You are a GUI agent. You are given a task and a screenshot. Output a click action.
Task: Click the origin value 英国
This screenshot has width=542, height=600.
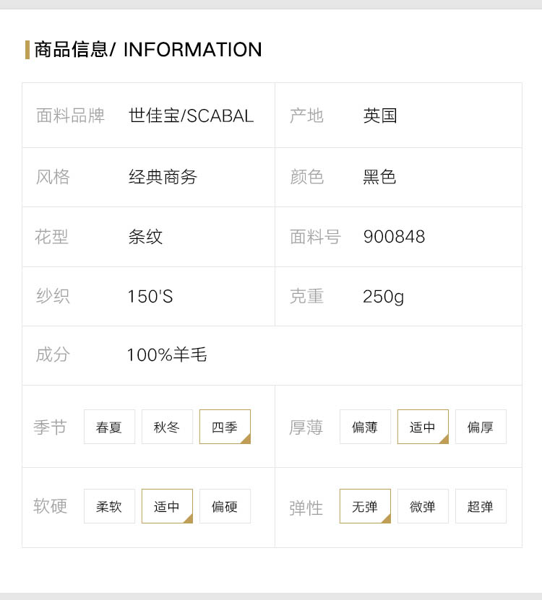380,116
